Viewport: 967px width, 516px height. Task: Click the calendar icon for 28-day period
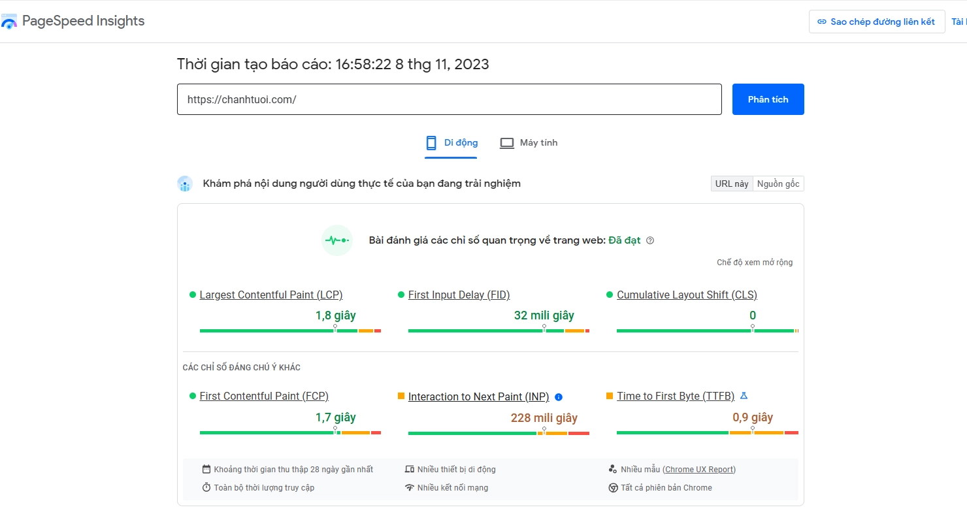(206, 469)
